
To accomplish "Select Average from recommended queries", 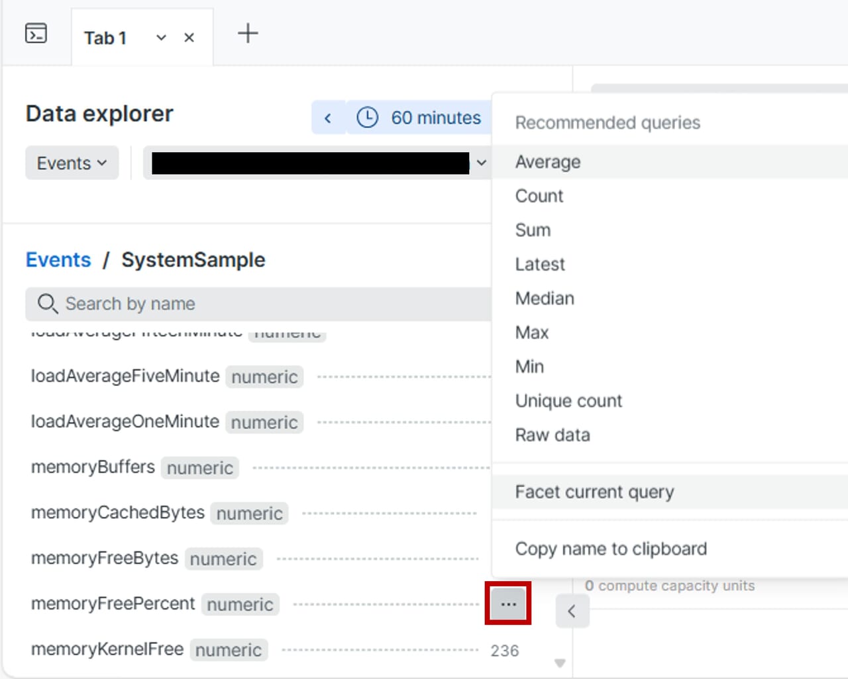I will [548, 162].
